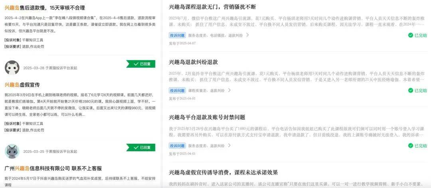Click green check icon of second 已完结 status
Viewport: 431px width, 188px height.
411,91
